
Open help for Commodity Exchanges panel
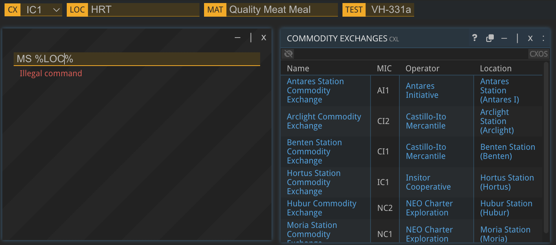tap(474, 38)
